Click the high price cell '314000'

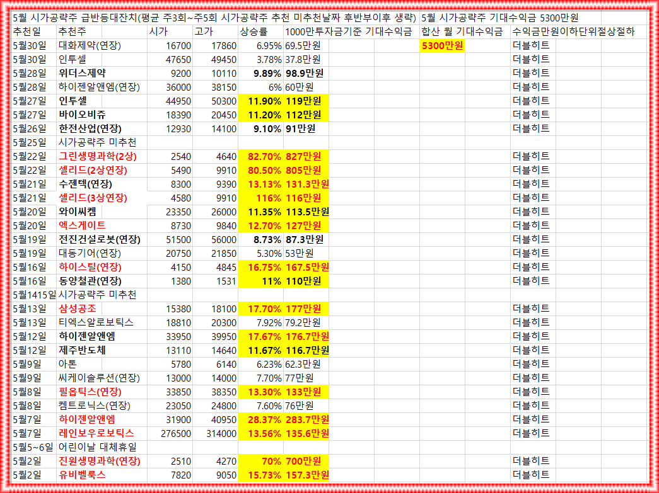pyautogui.click(x=215, y=433)
